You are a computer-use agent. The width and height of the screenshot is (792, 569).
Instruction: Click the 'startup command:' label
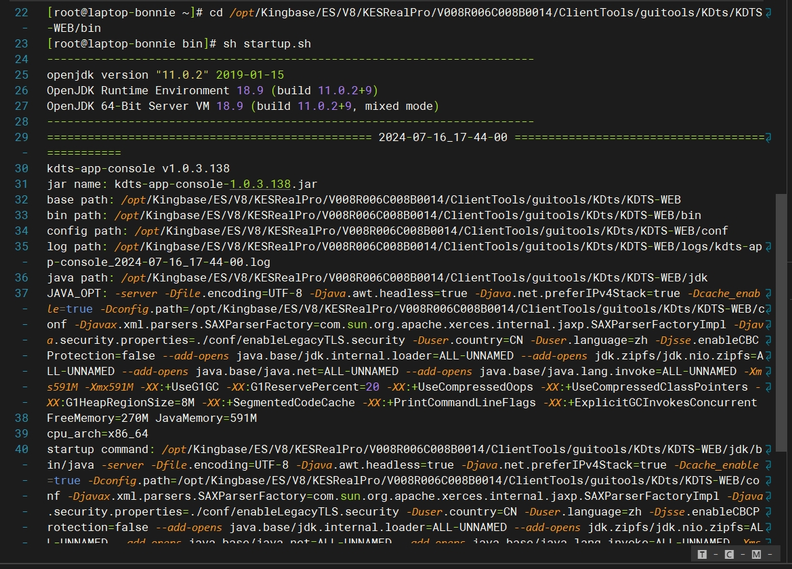(x=101, y=449)
